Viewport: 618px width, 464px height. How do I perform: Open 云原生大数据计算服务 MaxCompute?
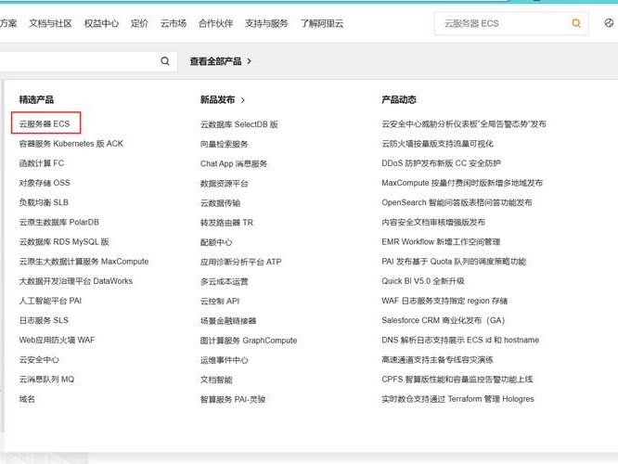84,262
